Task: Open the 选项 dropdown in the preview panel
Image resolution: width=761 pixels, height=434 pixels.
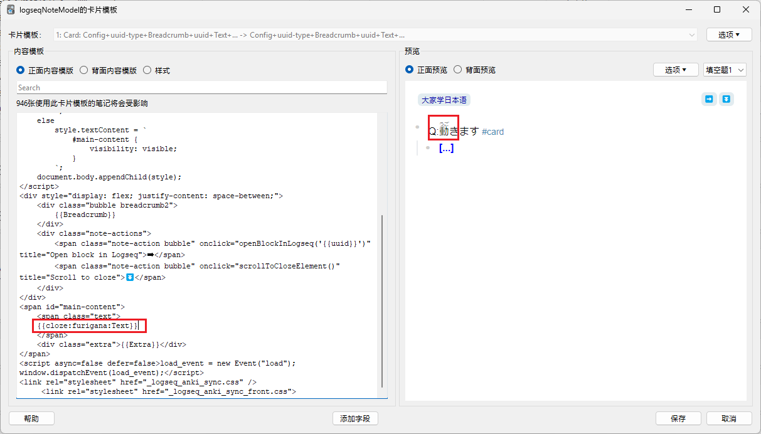Action: coord(676,70)
